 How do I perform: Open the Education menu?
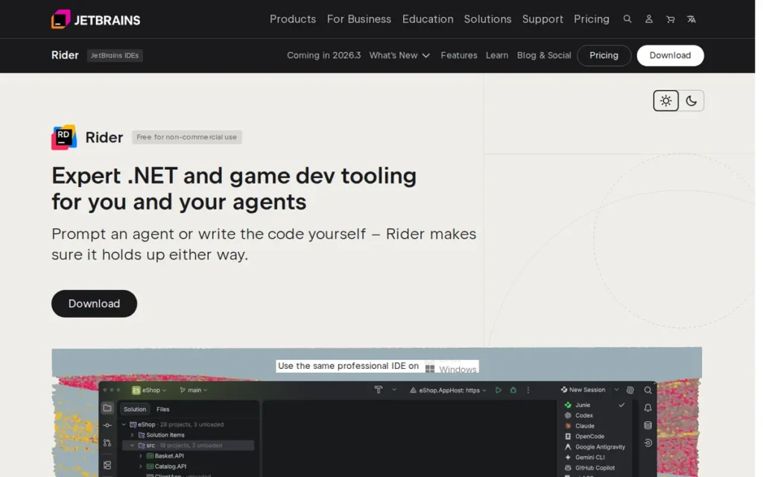tap(428, 19)
